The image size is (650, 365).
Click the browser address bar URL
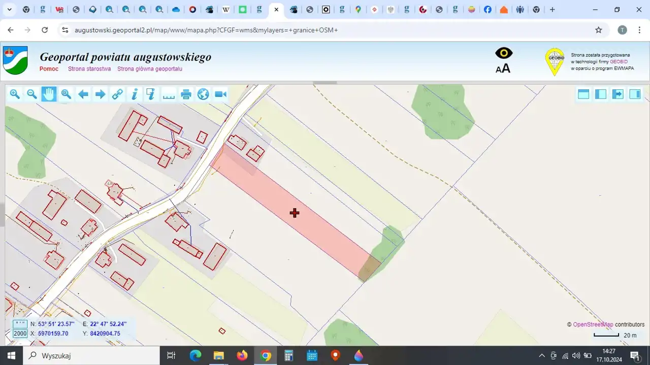[x=206, y=30]
